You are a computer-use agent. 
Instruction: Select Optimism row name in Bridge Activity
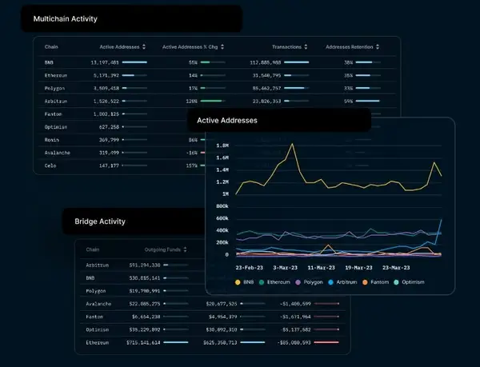(98, 329)
